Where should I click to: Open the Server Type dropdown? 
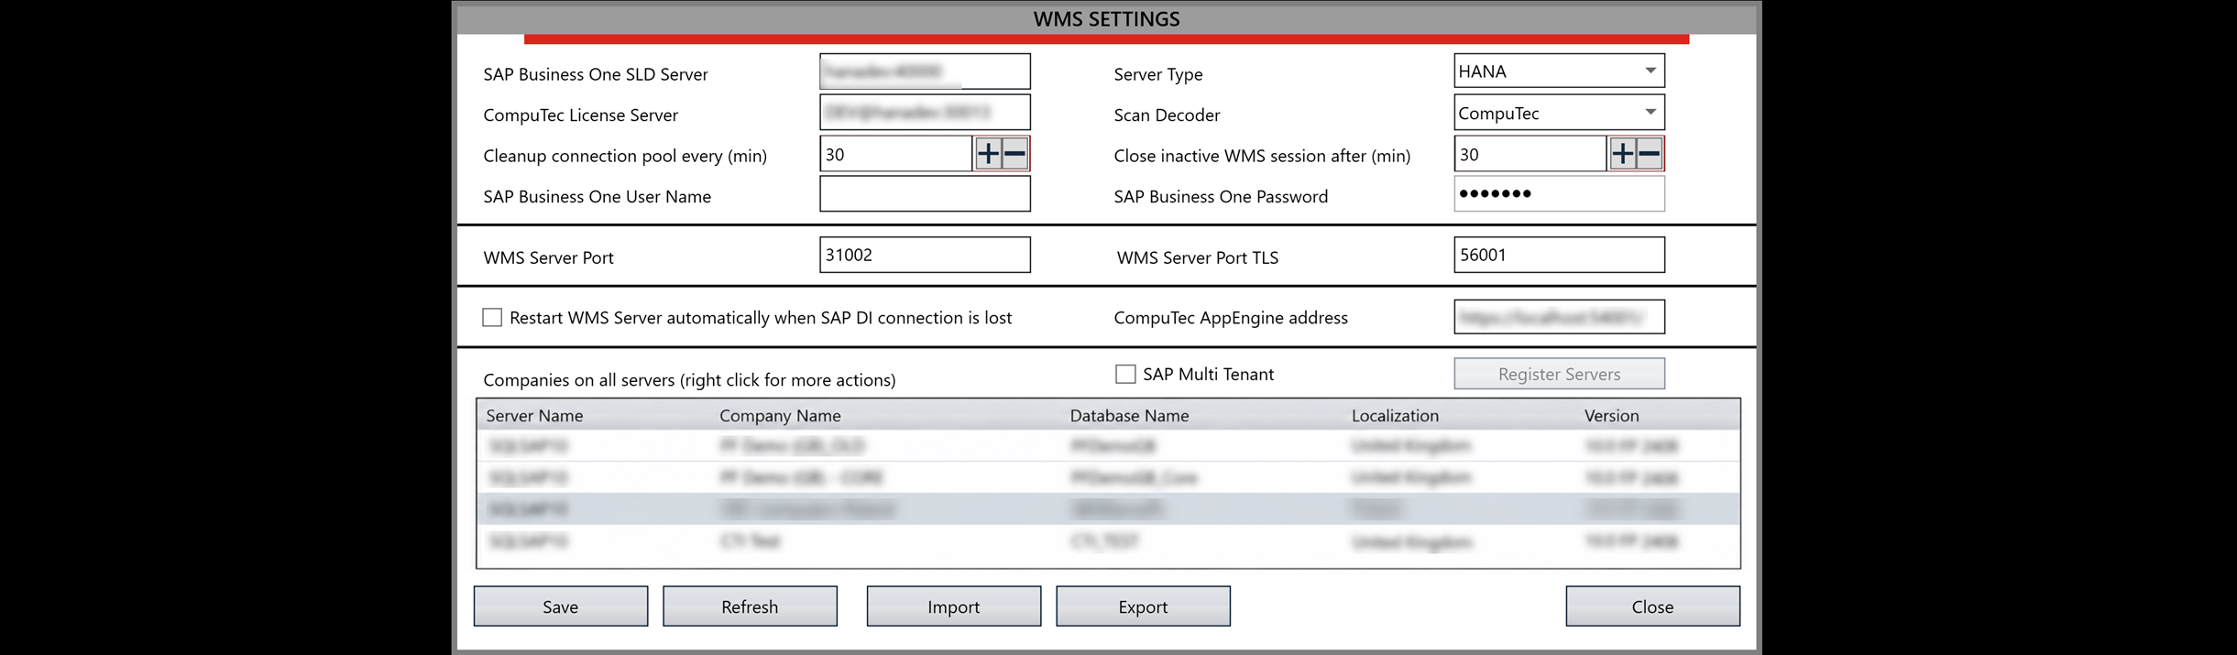1559,71
